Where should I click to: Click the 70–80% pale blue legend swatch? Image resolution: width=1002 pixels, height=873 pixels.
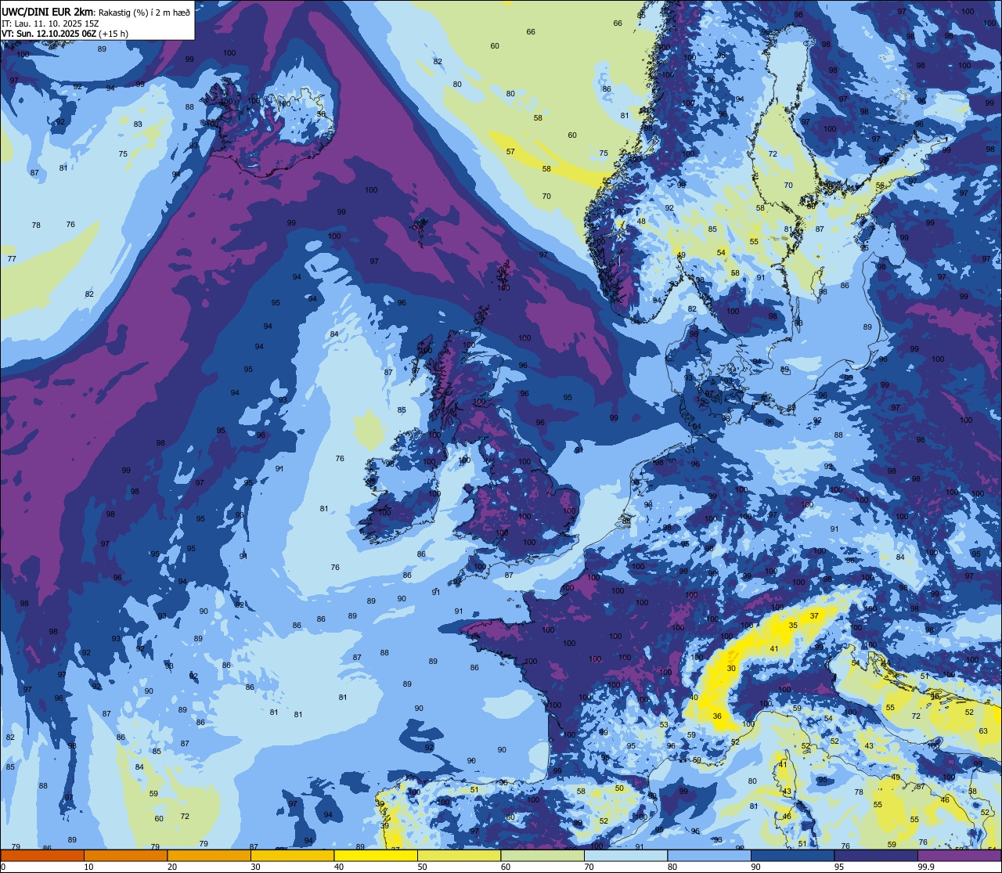tap(625, 855)
